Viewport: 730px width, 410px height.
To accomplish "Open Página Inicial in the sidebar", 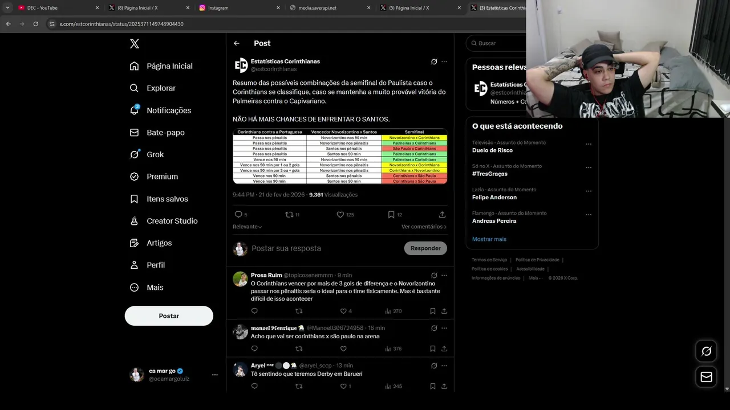I will point(161,66).
